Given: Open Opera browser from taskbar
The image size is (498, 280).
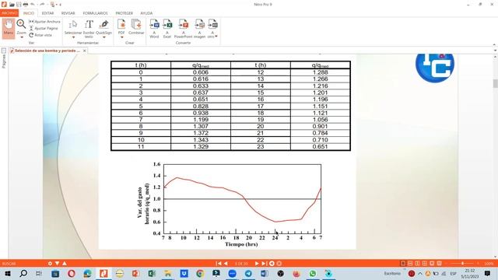Looking at the screenshot, I should coord(72,273).
